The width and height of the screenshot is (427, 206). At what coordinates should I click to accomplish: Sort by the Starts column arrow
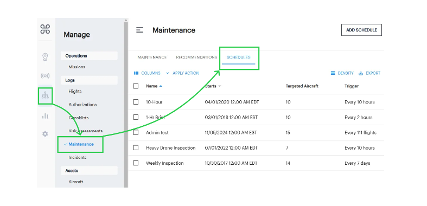click(220, 86)
